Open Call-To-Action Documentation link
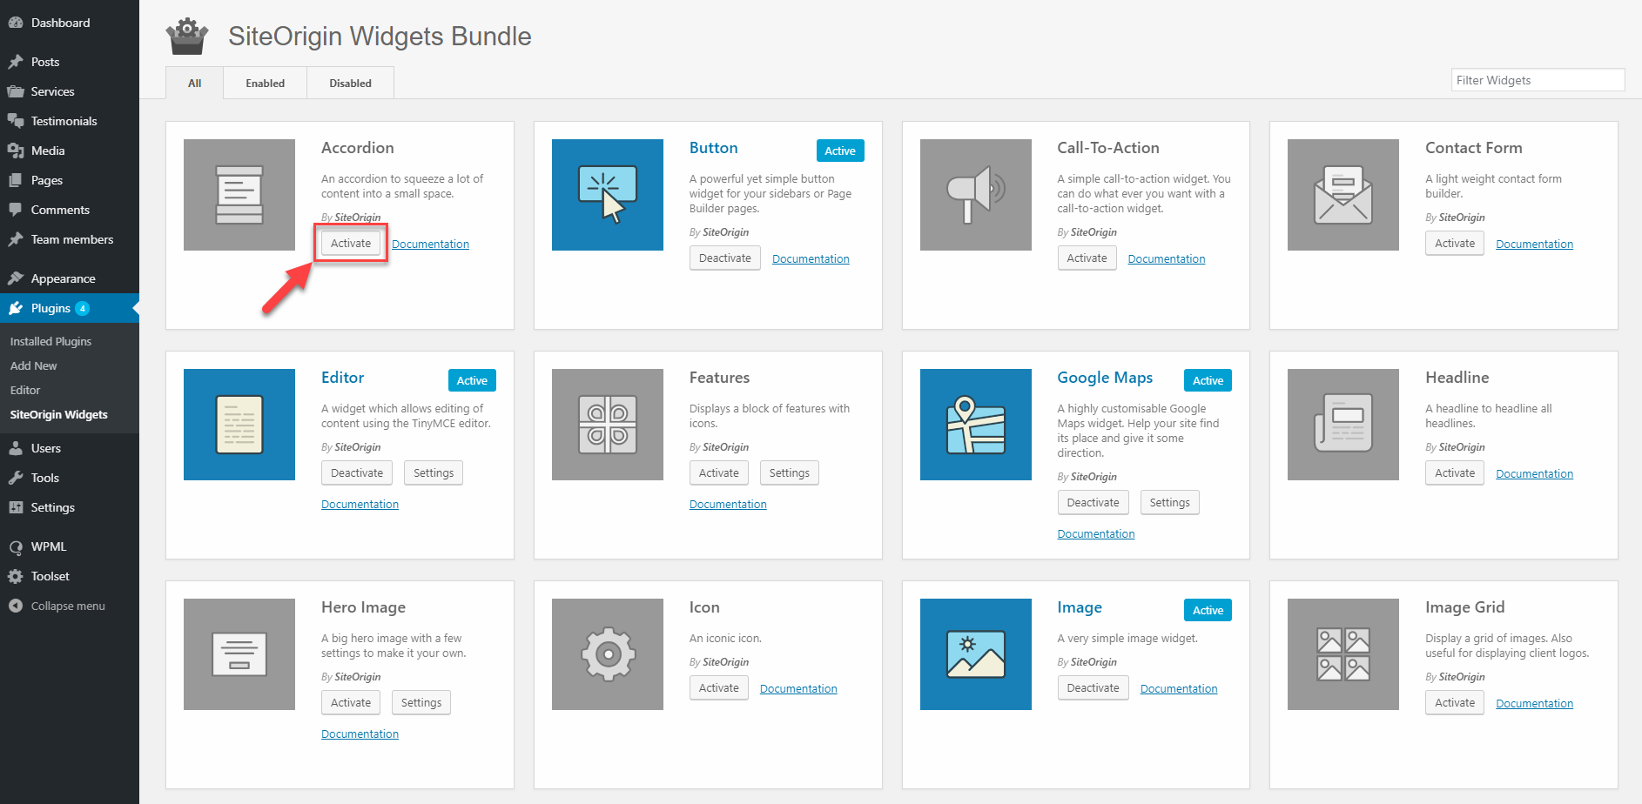 pyautogui.click(x=1167, y=259)
